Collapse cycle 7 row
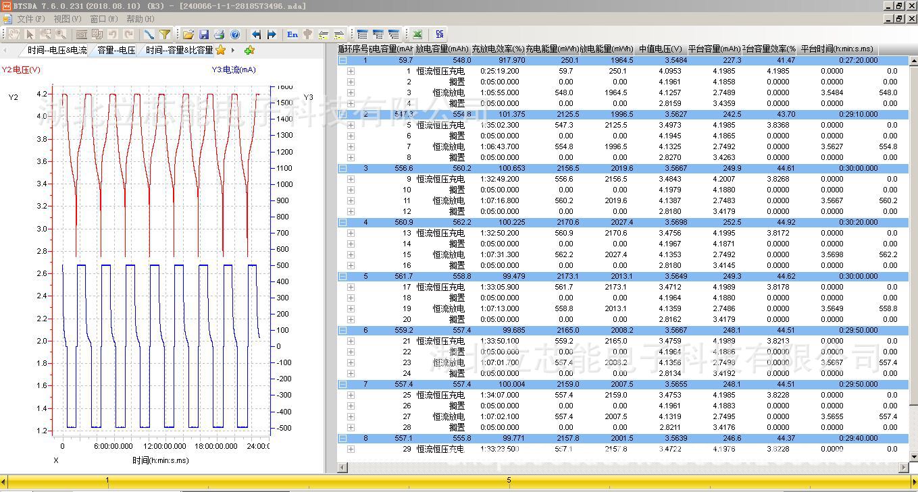Screen dimensions: 918x492 pos(342,384)
